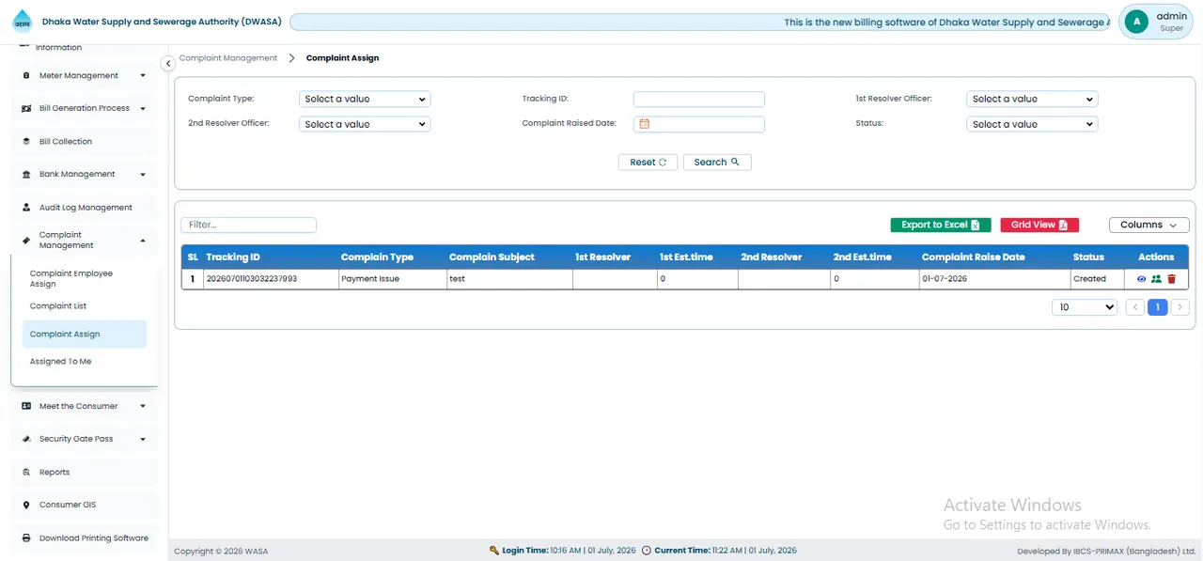The width and height of the screenshot is (1203, 561).
Task: Click the Meet the Consumer icon
Action: pos(26,406)
